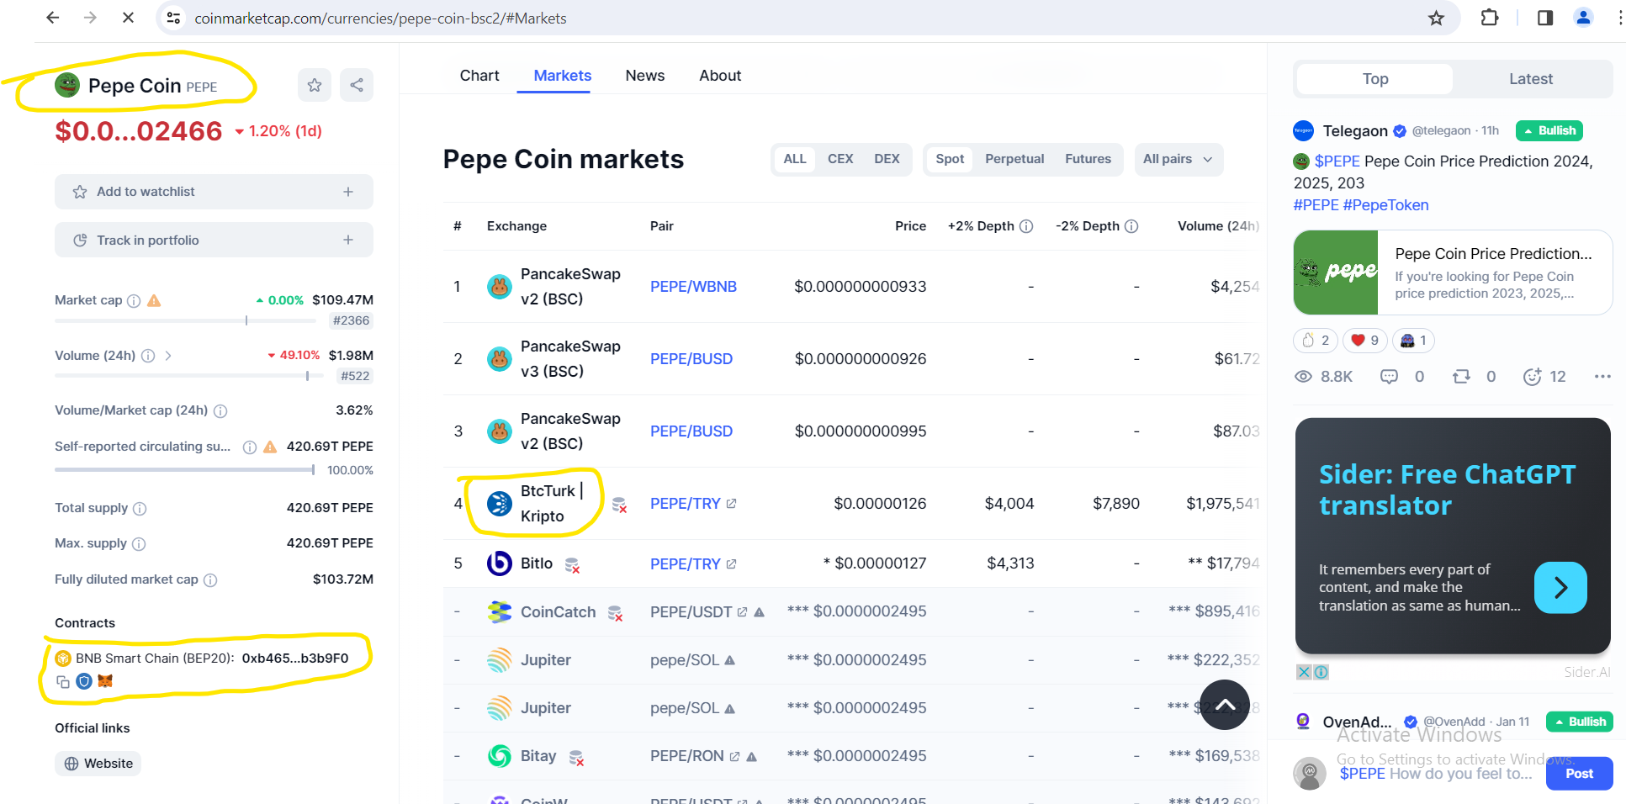
Task: Select the CEX exchange filter
Action: coord(840,159)
